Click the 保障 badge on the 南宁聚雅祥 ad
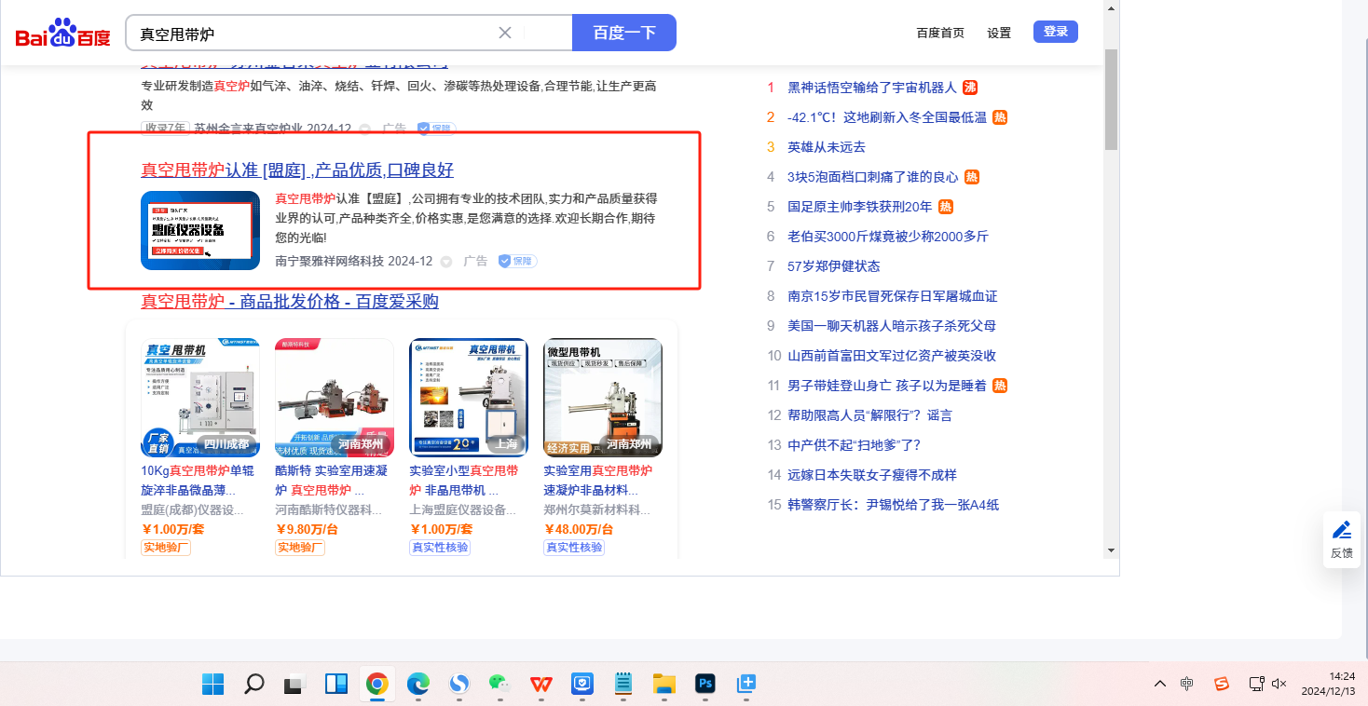Image resolution: width=1368 pixels, height=706 pixels. [517, 261]
